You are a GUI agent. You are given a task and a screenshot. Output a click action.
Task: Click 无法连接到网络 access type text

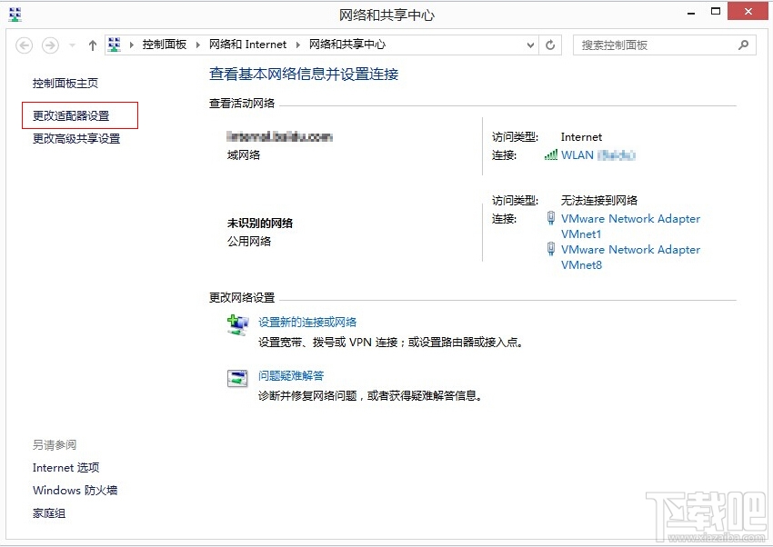(599, 201)
